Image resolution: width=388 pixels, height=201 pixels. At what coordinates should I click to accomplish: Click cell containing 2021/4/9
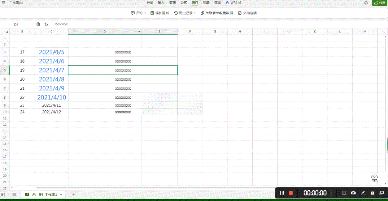point(52,88)
